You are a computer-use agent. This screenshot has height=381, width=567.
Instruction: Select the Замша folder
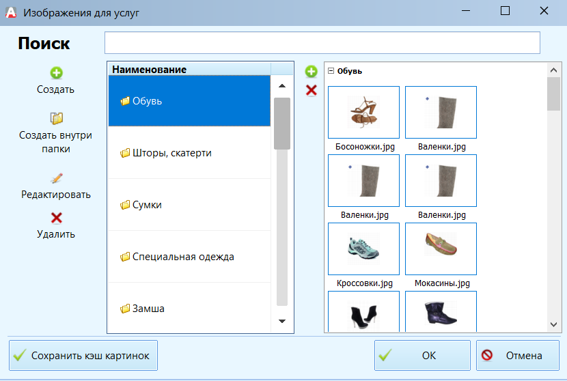[x=189, y=308]
